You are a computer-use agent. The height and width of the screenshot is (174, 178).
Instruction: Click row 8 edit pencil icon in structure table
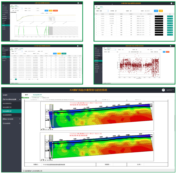click(x=170, y=32)
